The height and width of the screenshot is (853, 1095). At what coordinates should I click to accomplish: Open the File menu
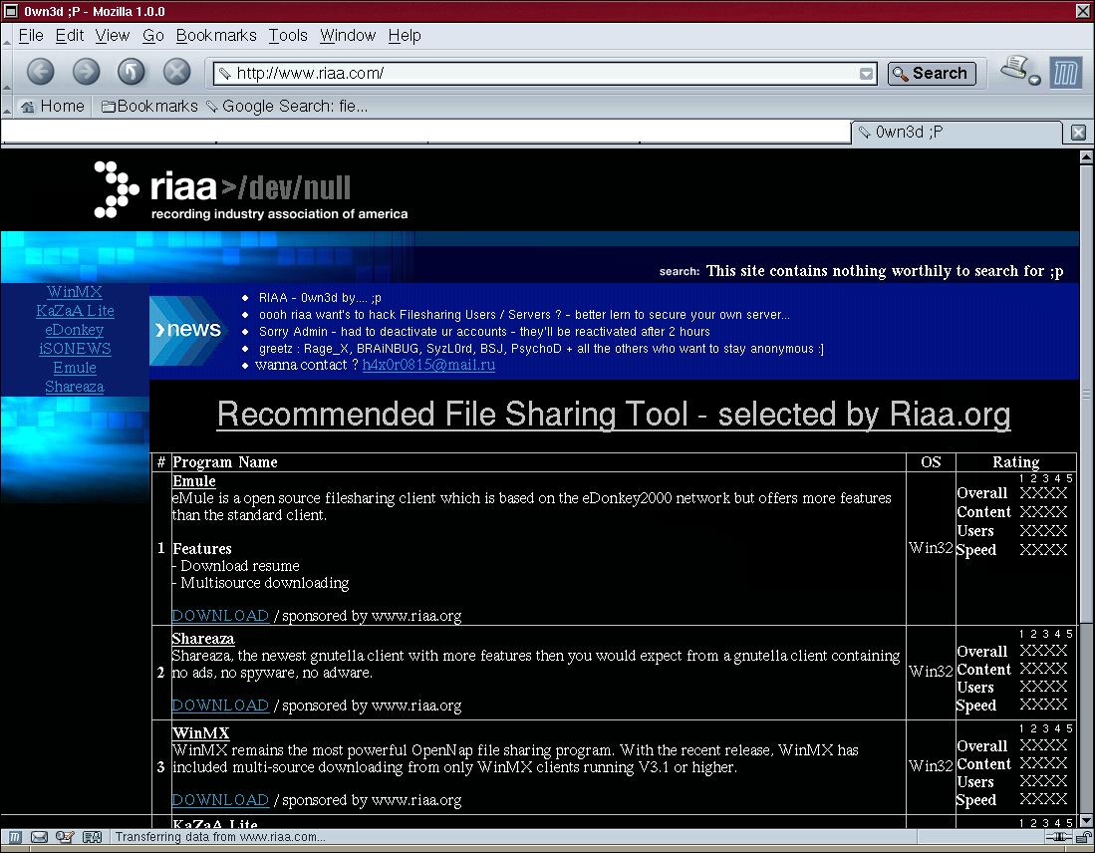pyautogui.click(x=31, y=36)
